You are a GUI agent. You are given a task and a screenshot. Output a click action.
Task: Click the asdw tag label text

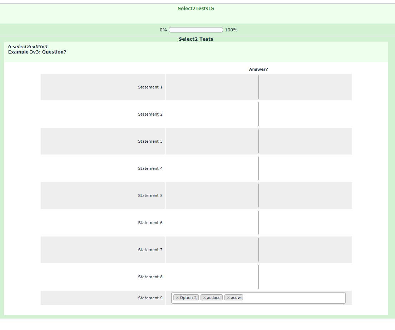236,298
